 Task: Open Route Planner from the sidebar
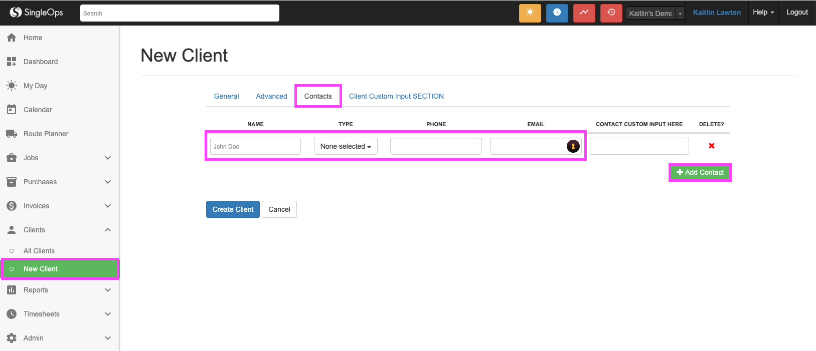coord(46,134)
